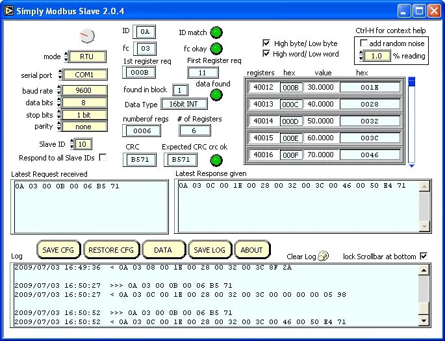Open the ABOUT button
Image resolution: width=445 pixels, height=341 pixels.
tap(251, 250)
